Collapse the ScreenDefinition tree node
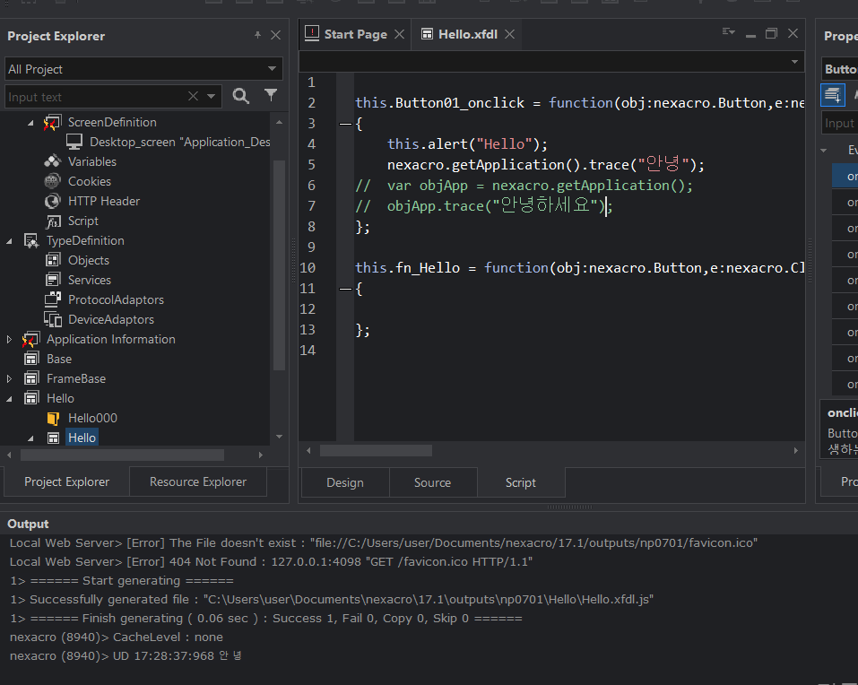The image size is (858, 685). pyautogui.click(x=30, y=123)
